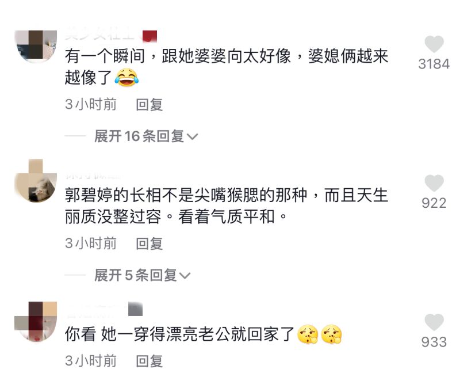Click chevron next to 16条回复

[193, 136]
